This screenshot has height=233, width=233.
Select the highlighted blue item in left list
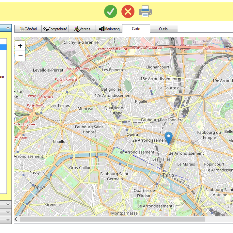point(3,47)
